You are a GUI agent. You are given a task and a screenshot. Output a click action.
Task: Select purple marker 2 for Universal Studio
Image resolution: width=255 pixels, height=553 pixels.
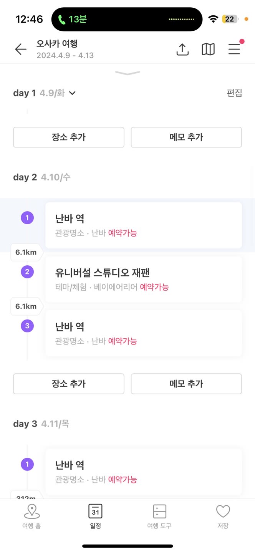point(27,272)
